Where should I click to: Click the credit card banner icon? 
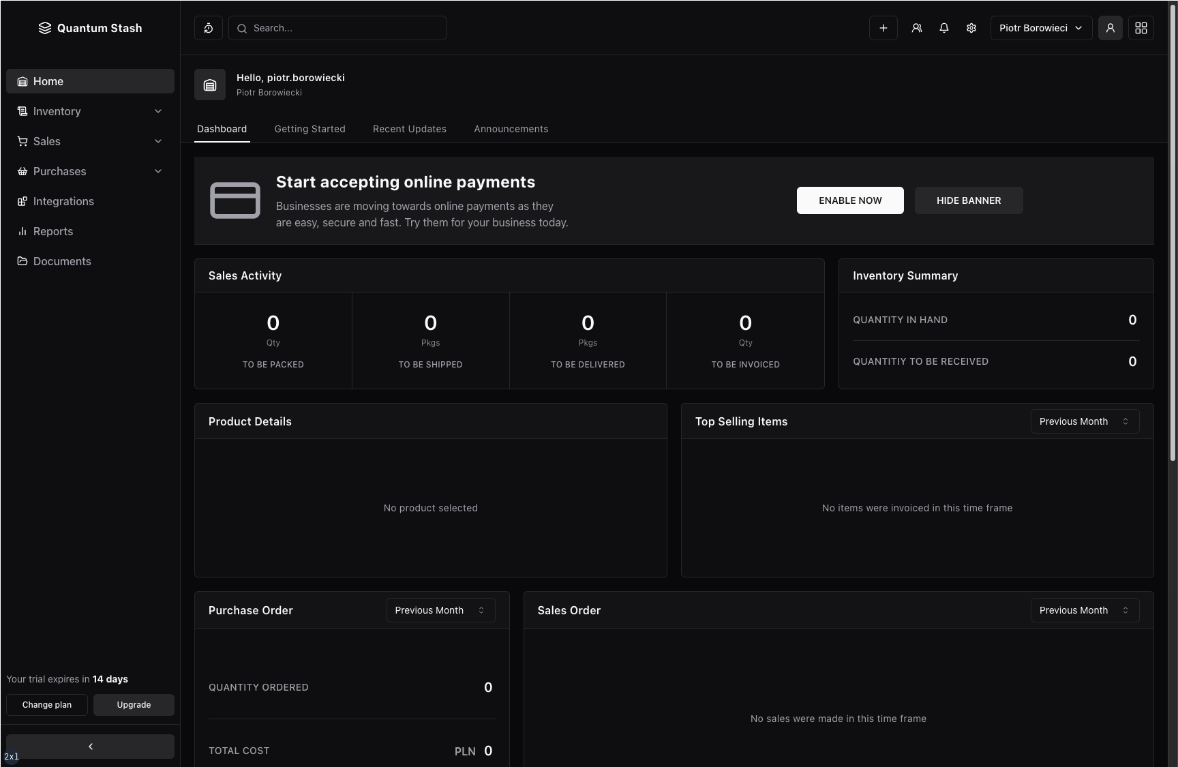click(235, 200)
